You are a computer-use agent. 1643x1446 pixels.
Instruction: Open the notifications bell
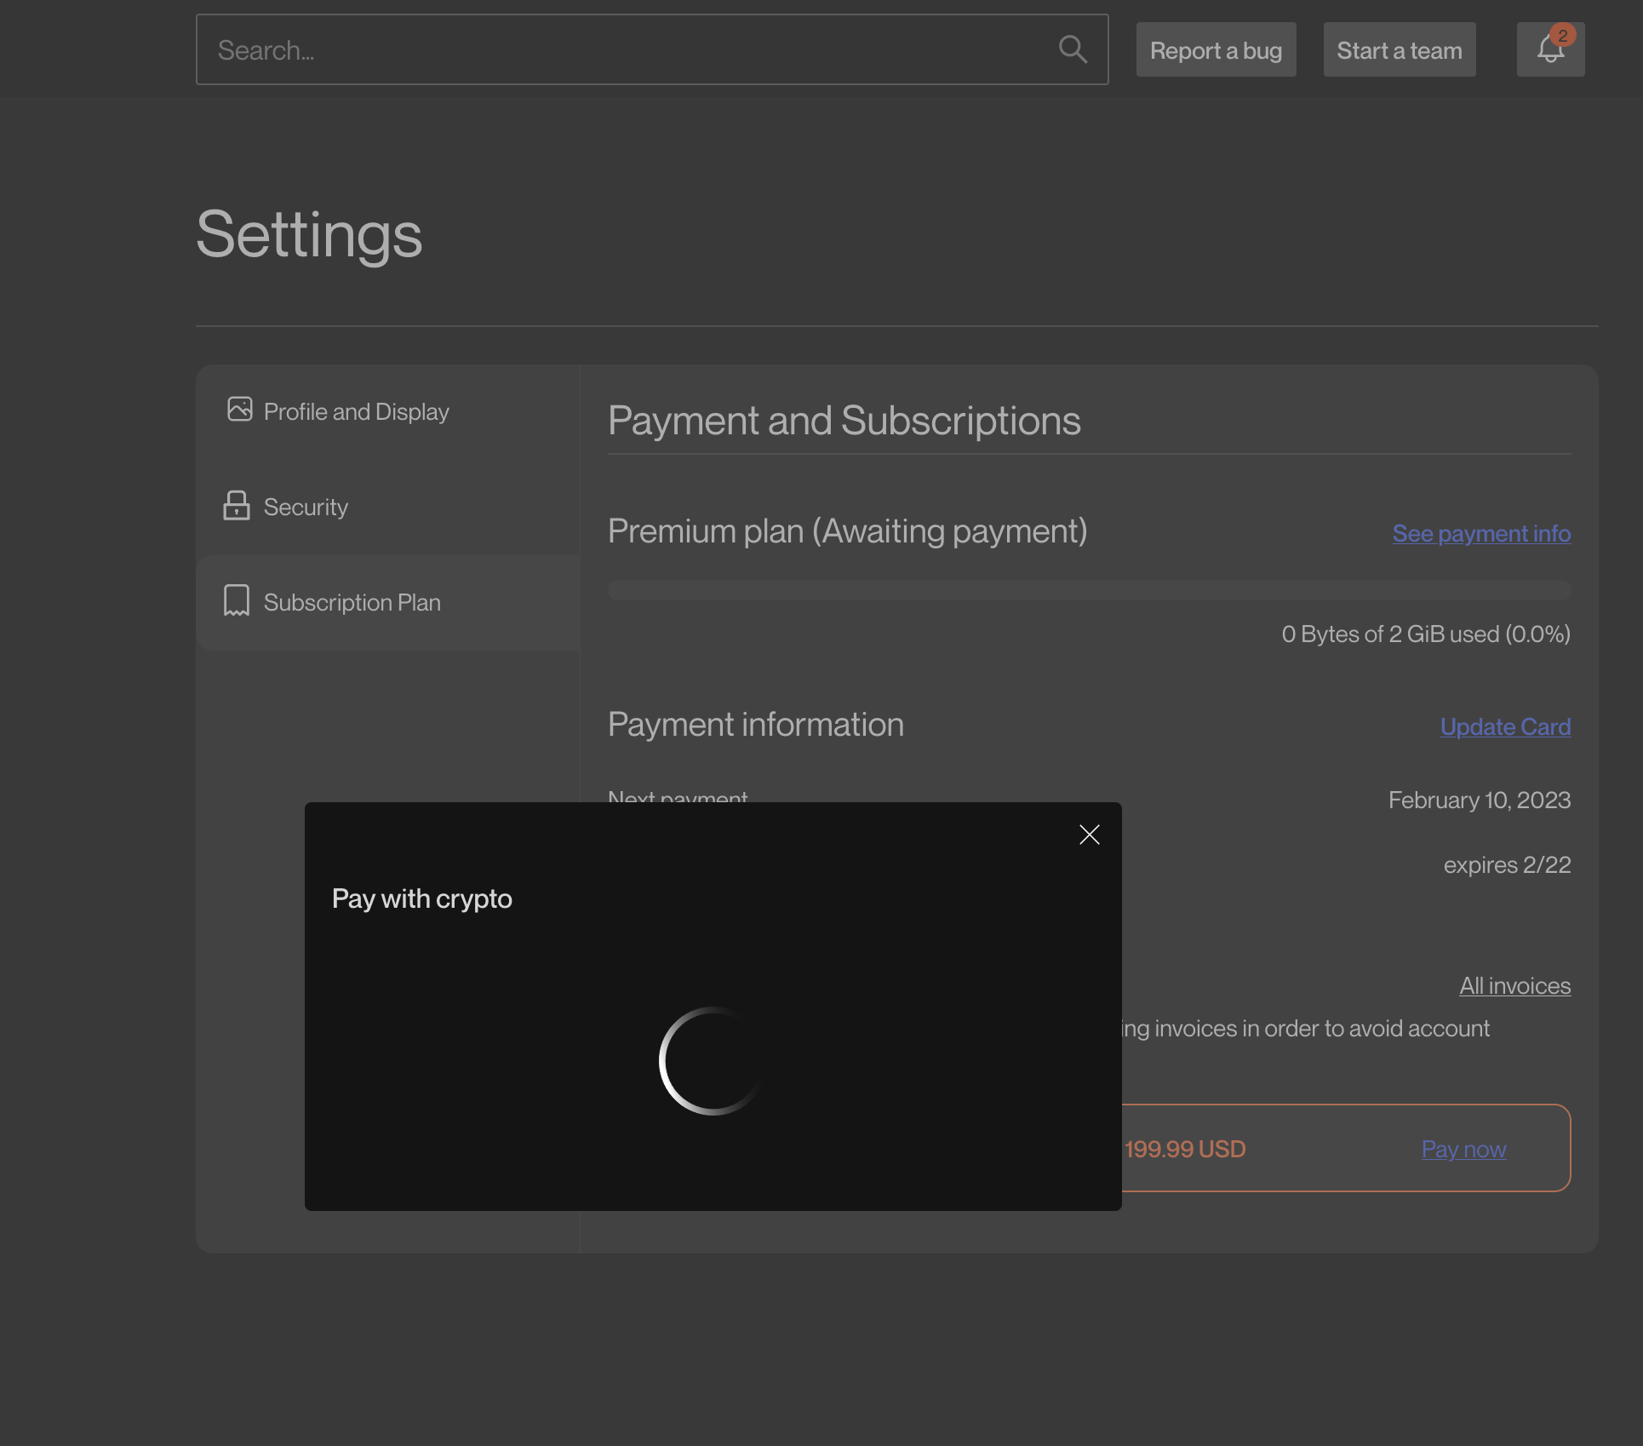tap(1549, 51)
